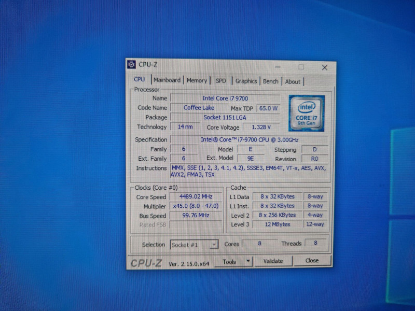Click the L1 Inst. 8 x 32 KBytes value
415x311 pixels.
pyautogui.click(x=278, y=206)
